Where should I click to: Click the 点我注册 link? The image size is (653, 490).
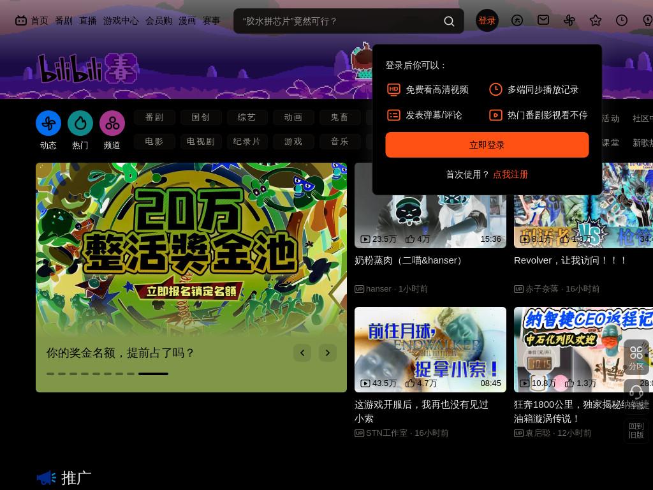pos(510,175)
